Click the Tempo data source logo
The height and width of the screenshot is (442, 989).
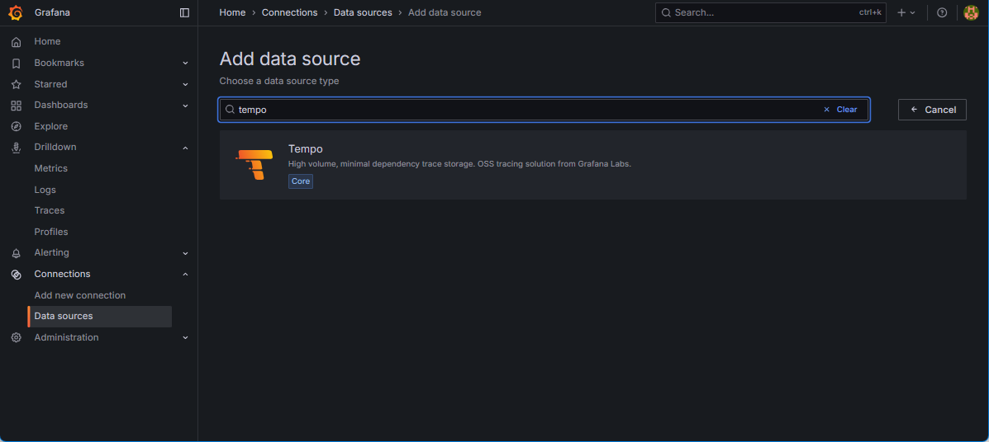point(254,164)
